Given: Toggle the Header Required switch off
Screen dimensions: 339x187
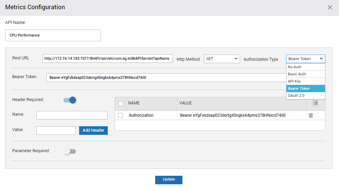Looking at the screenshot, I should point(70,100).
